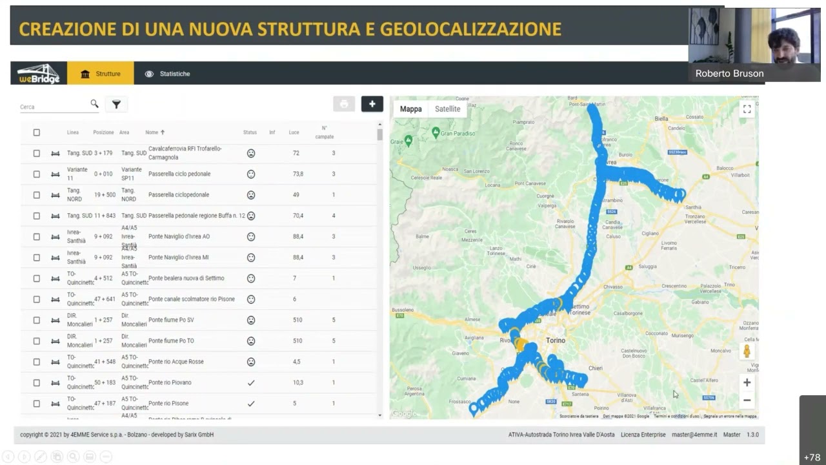Viewport: 826px width, 465px height.
Task: Sort by the Linea column header
Action: (x=73, y=132)
